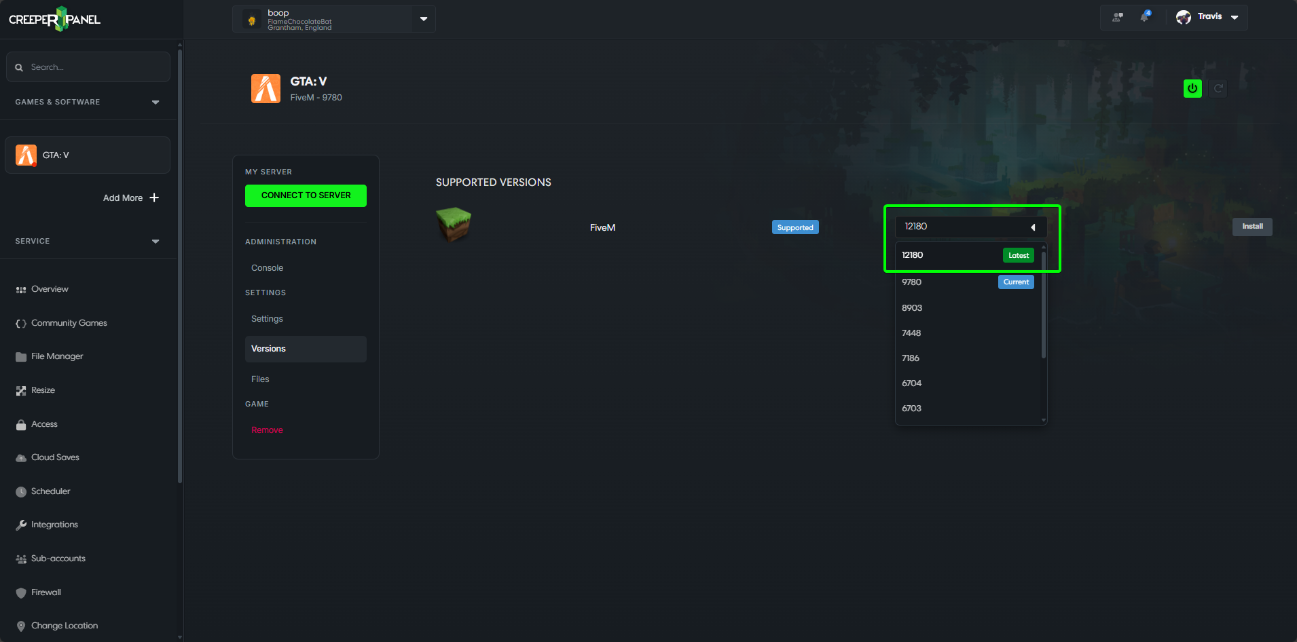Click the Access padlock icon
The image size is (1297, 642).
tap(21, 425)
